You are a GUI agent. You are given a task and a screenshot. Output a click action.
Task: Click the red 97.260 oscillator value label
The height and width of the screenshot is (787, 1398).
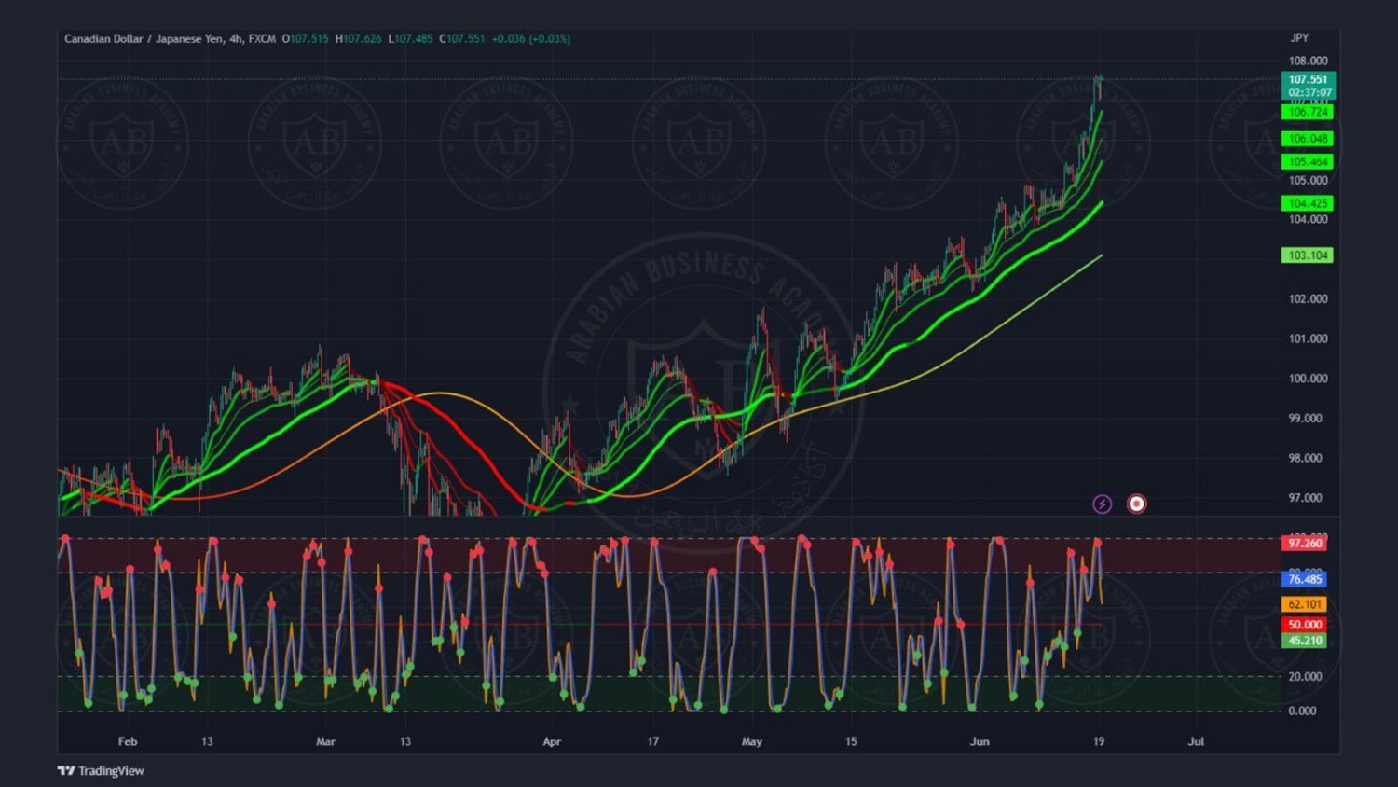(1304, 543)
